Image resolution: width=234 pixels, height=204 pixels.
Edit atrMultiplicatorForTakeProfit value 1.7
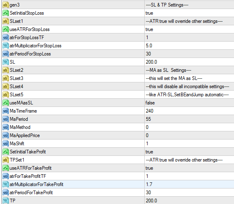pyautogui.click(x=149, y=184)
